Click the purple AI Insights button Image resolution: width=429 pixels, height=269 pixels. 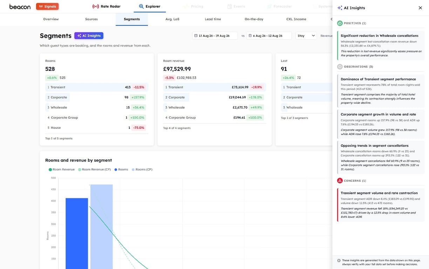pos(89,36)
